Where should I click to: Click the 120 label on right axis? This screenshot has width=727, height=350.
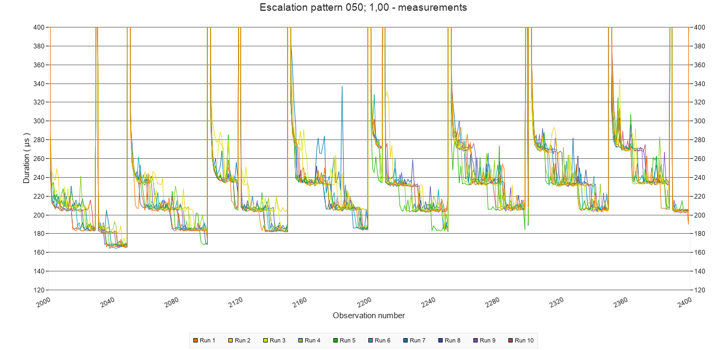(x=700, y=290)
